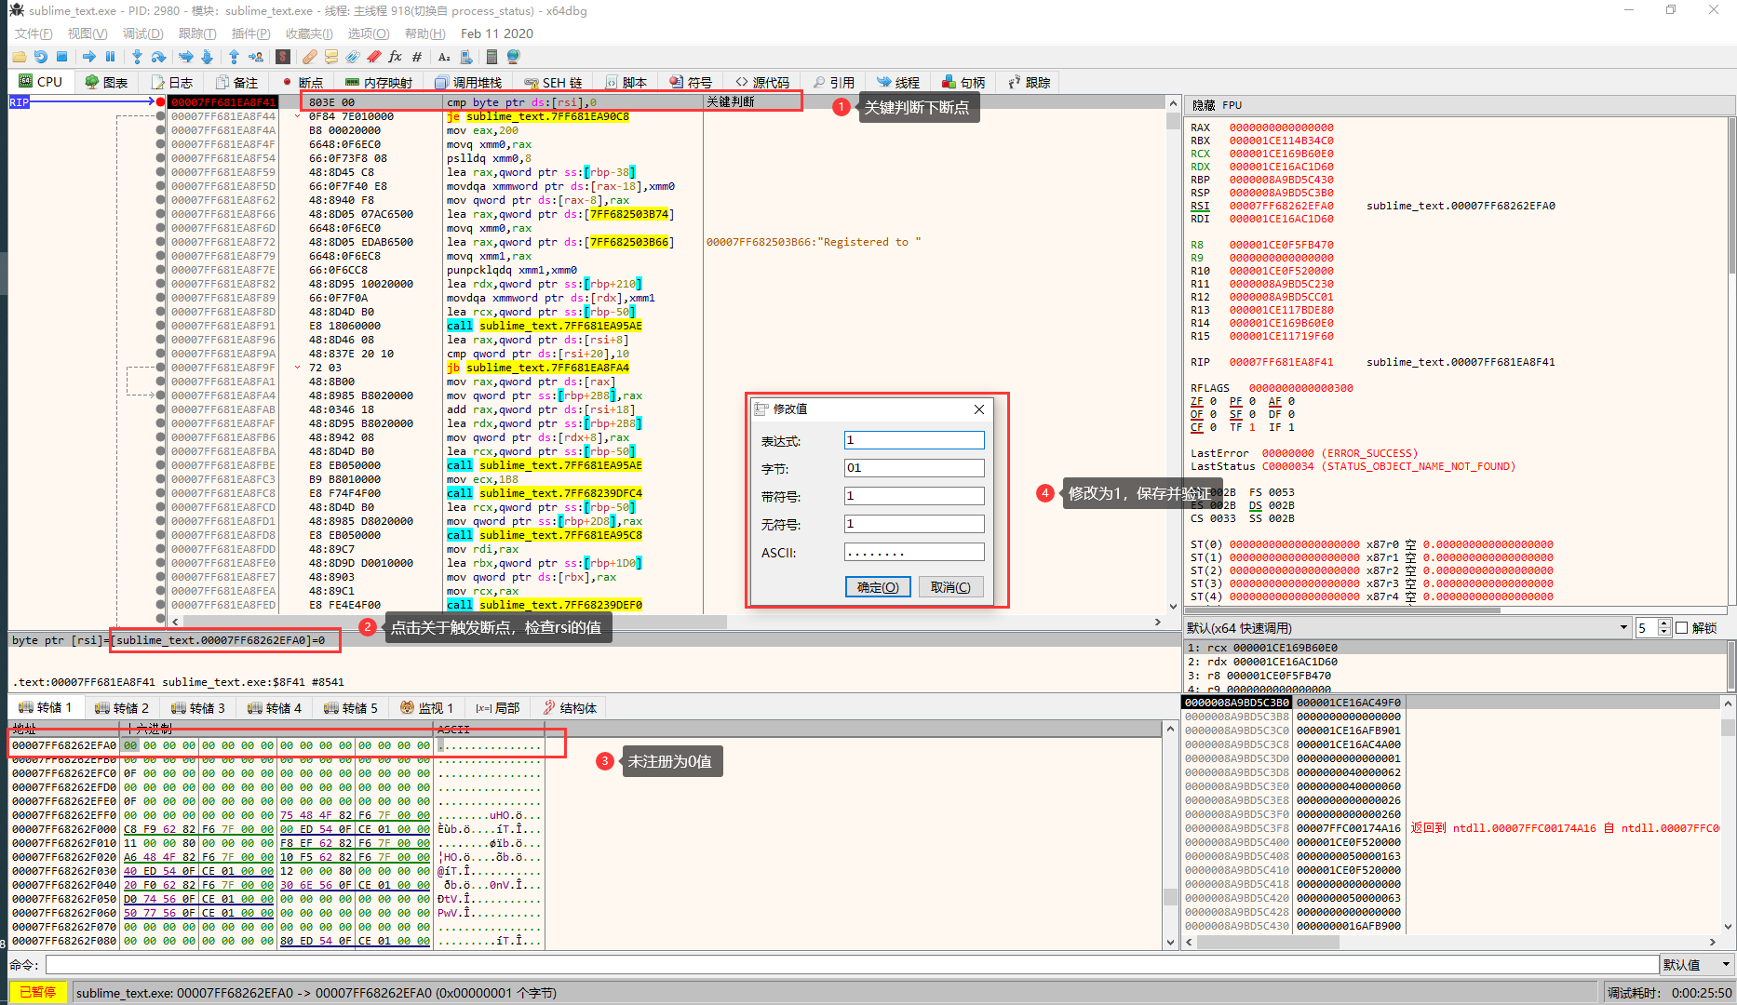Screen dimensions: 1737x1005
Task: Switch to the 线程 threads tab
Action: tap(898, 83)
